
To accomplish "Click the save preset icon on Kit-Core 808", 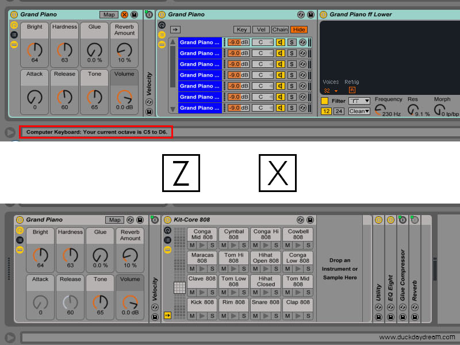I will [311, 220].
